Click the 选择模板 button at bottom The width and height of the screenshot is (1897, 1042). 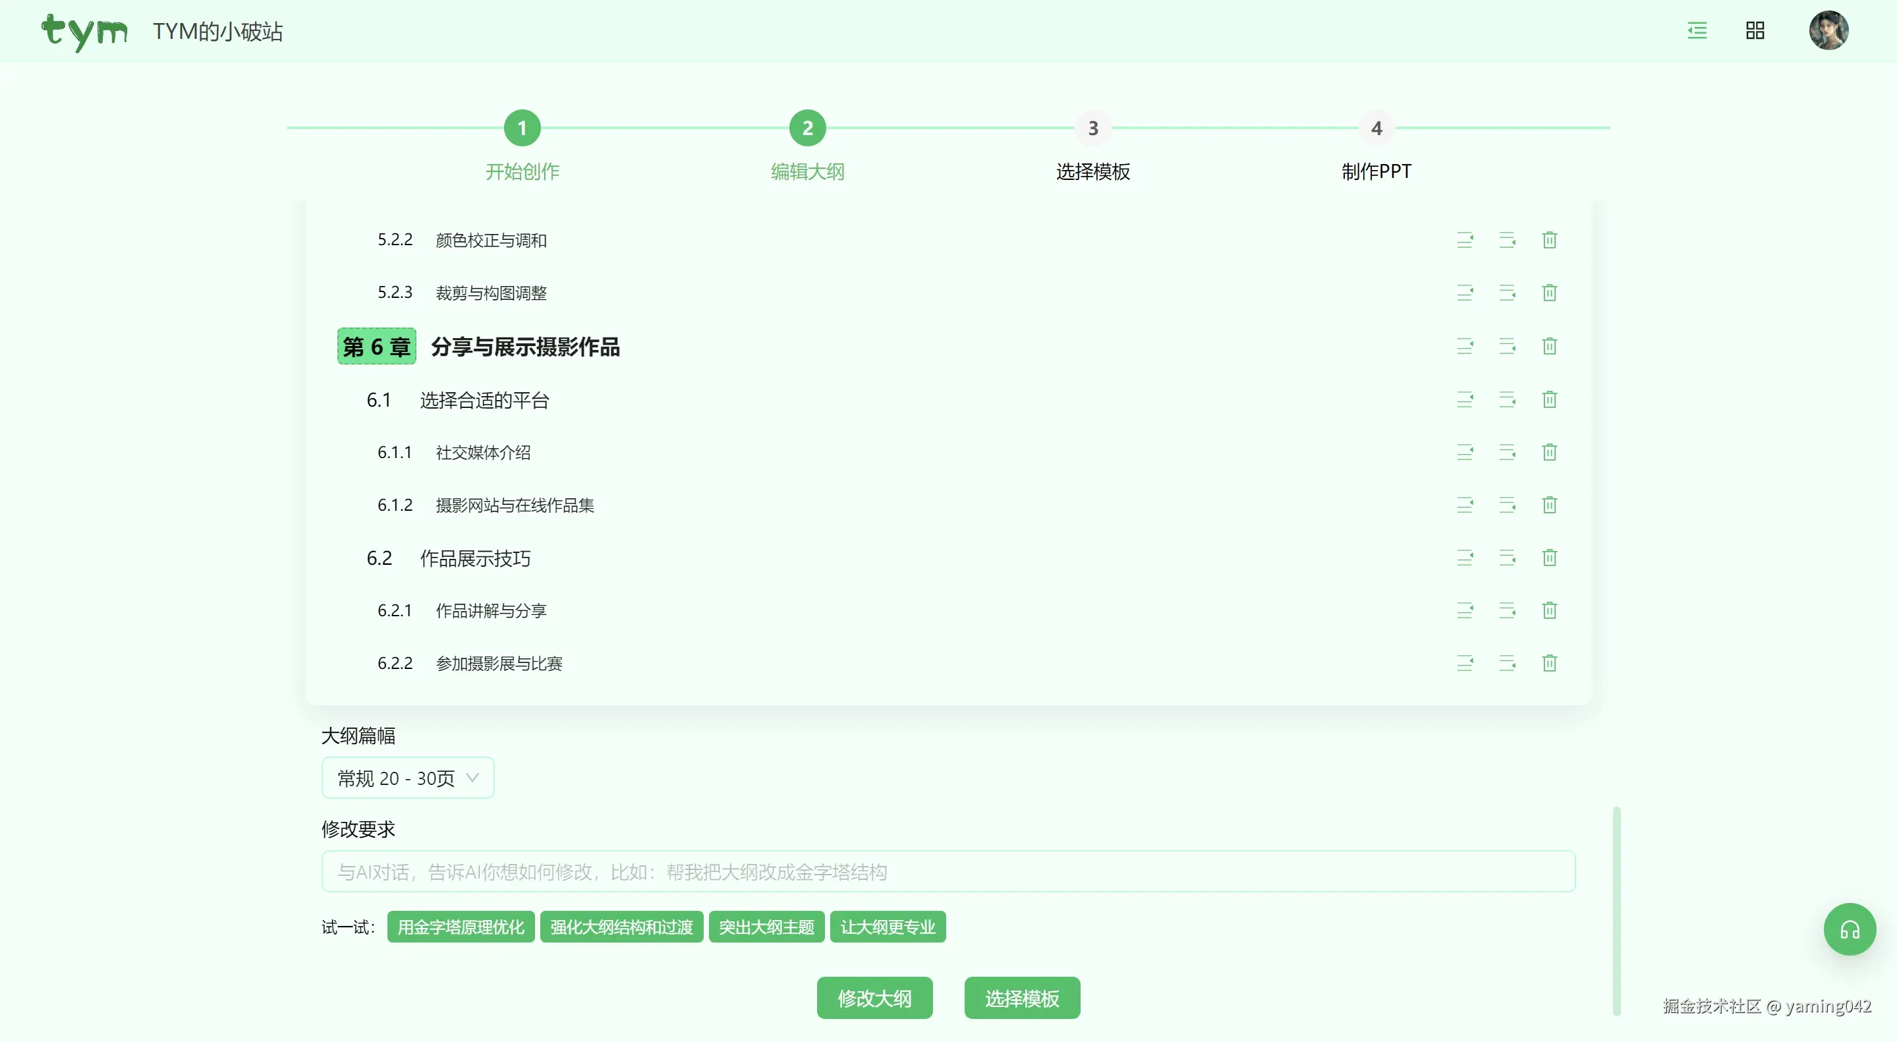click(1021, 998)
